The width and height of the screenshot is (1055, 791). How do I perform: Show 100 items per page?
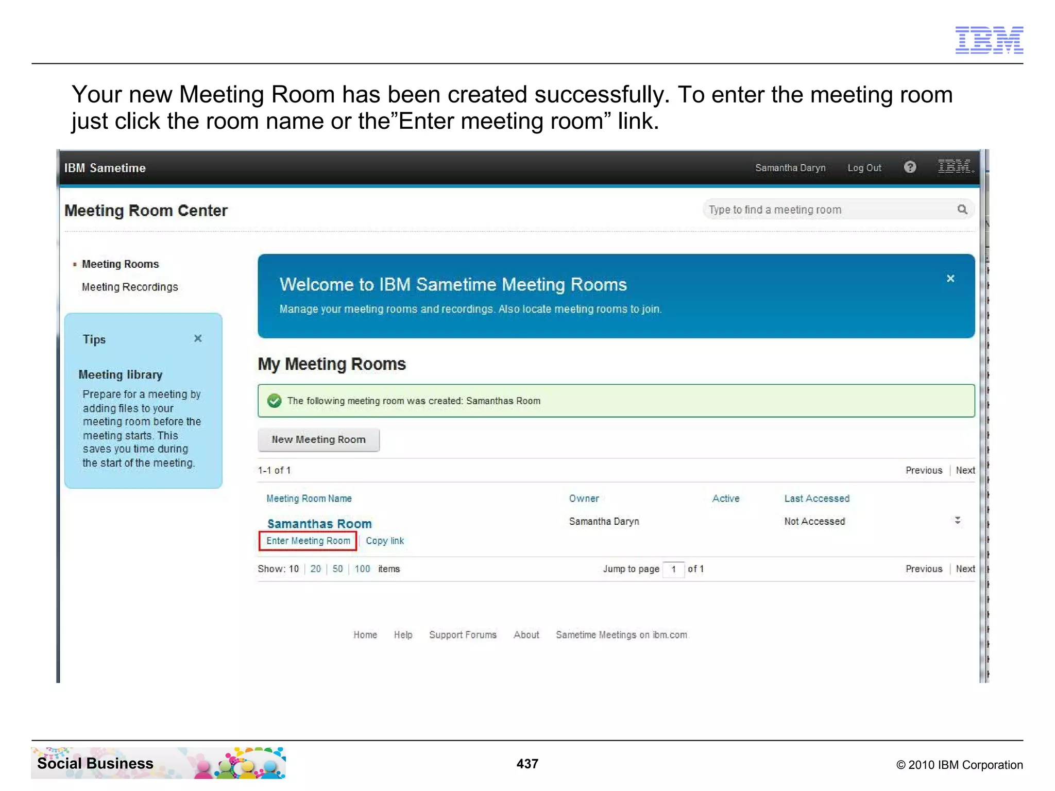point(362,569)
